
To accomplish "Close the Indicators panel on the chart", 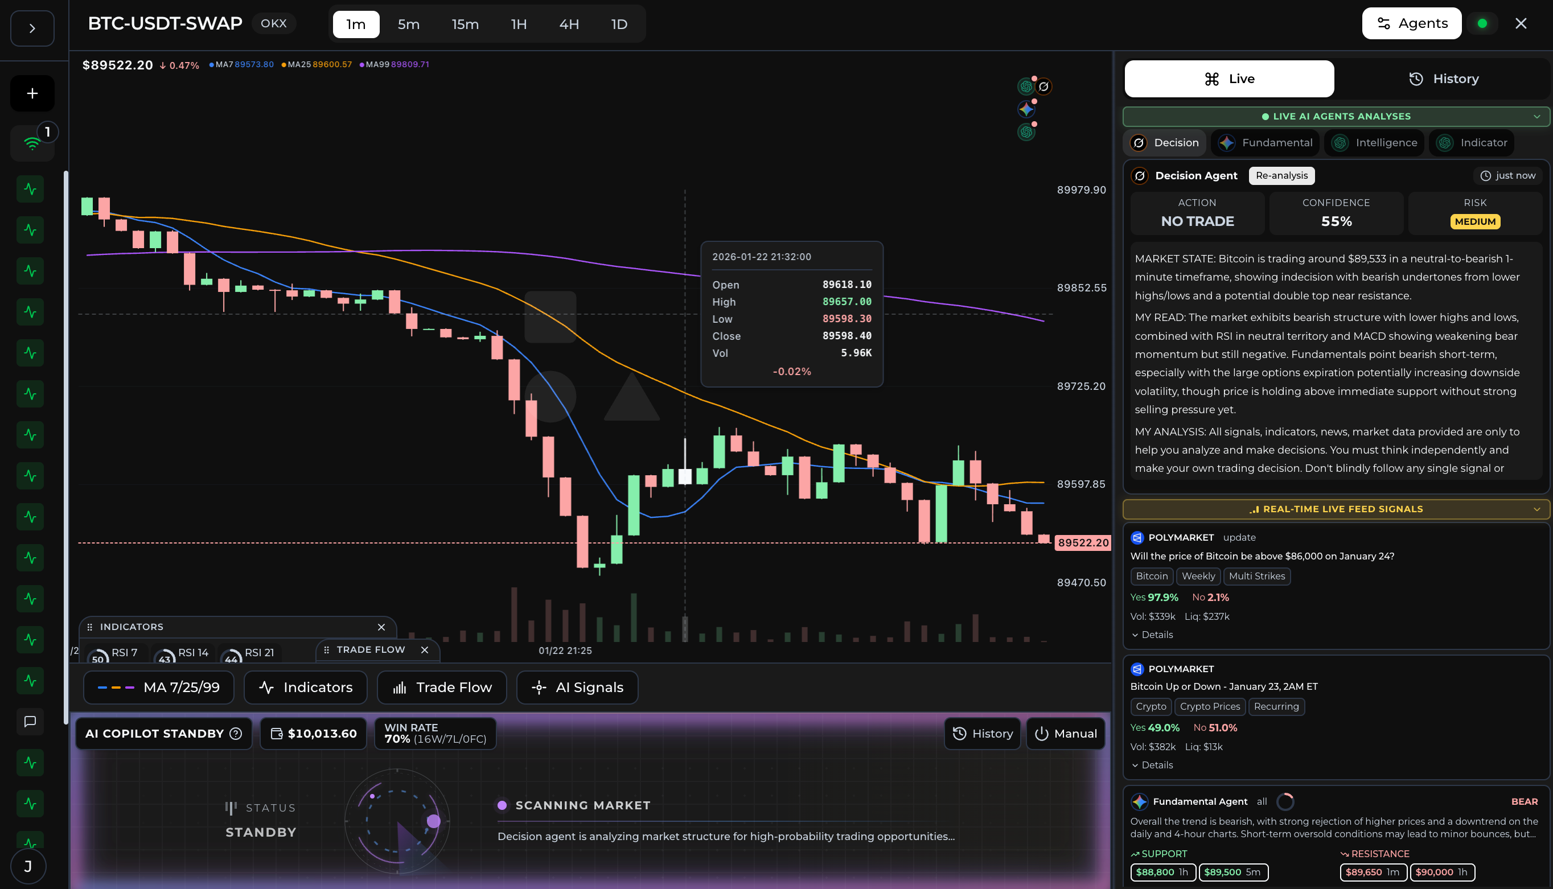I will tap(381, 627).
